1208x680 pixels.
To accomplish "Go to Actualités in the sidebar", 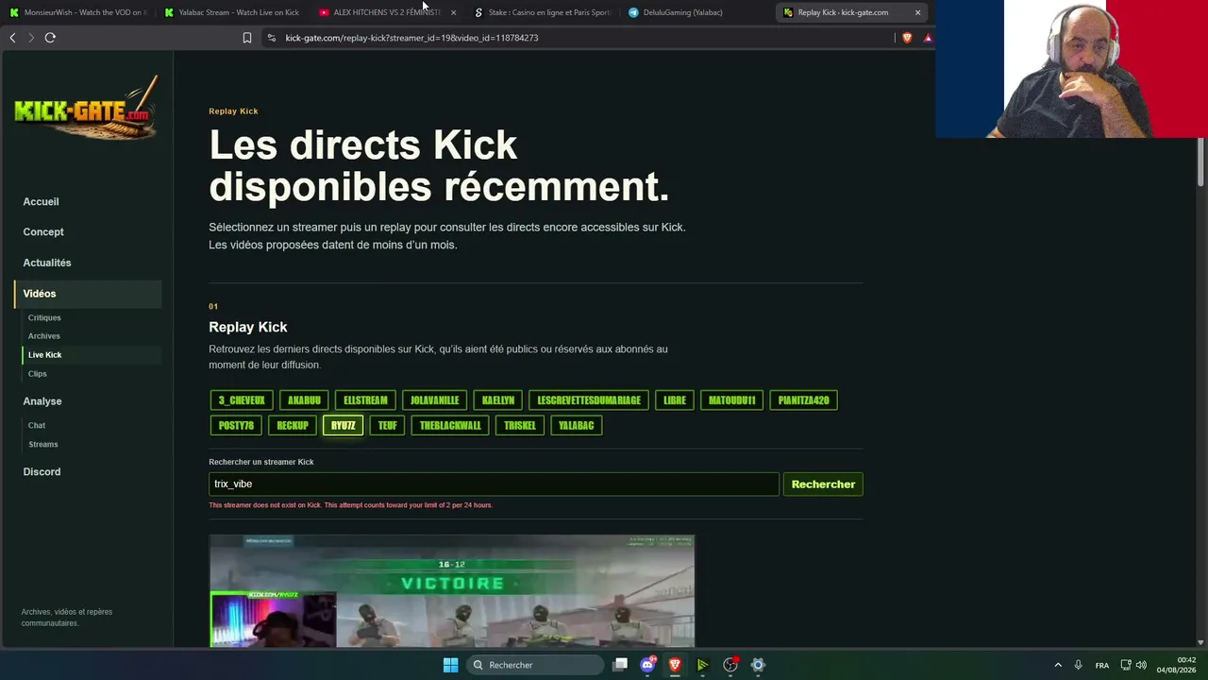I will click(47, 263).
